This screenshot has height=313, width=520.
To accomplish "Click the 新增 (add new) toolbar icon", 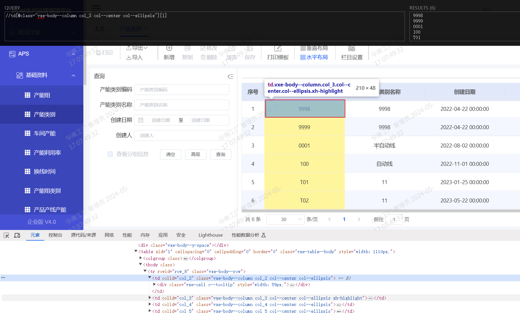I will [x=169, y=49].
